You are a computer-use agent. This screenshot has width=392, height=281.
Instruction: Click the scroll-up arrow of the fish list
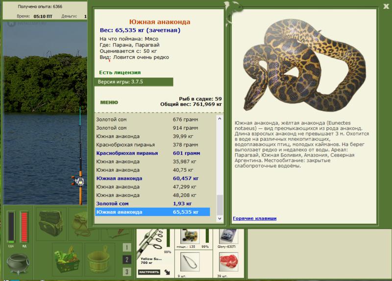[220, 118]
